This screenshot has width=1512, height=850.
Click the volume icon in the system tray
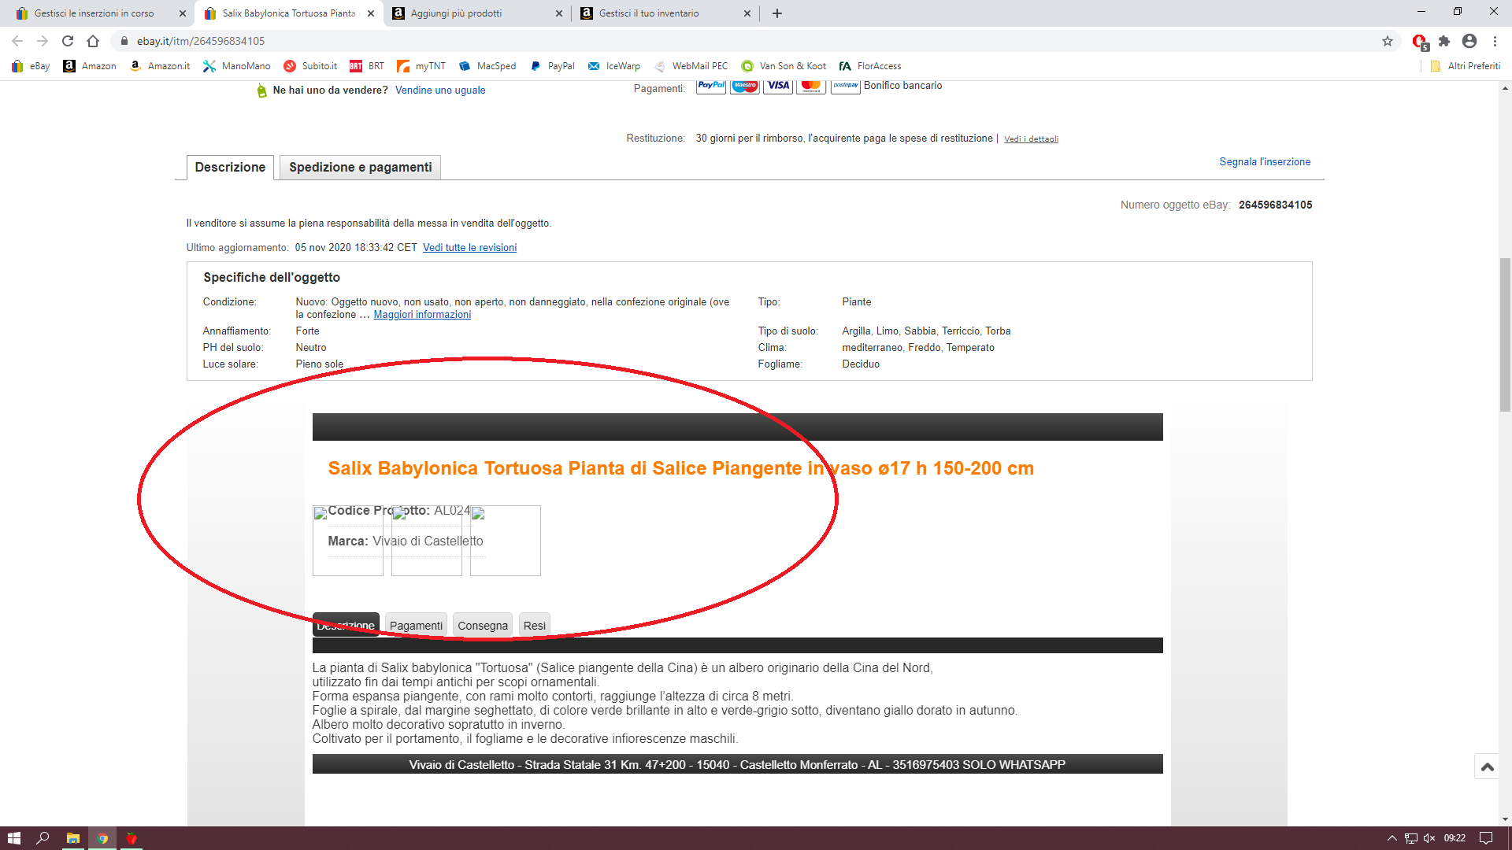click(1429, 838)
